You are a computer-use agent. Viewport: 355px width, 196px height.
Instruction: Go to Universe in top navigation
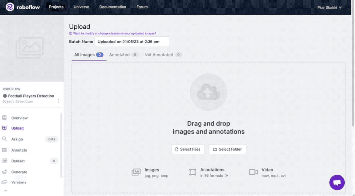tap(81, 7)
